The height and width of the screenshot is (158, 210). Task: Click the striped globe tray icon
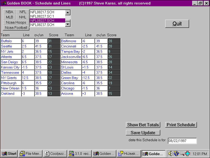pyautogui.click(x=176, y=154)
